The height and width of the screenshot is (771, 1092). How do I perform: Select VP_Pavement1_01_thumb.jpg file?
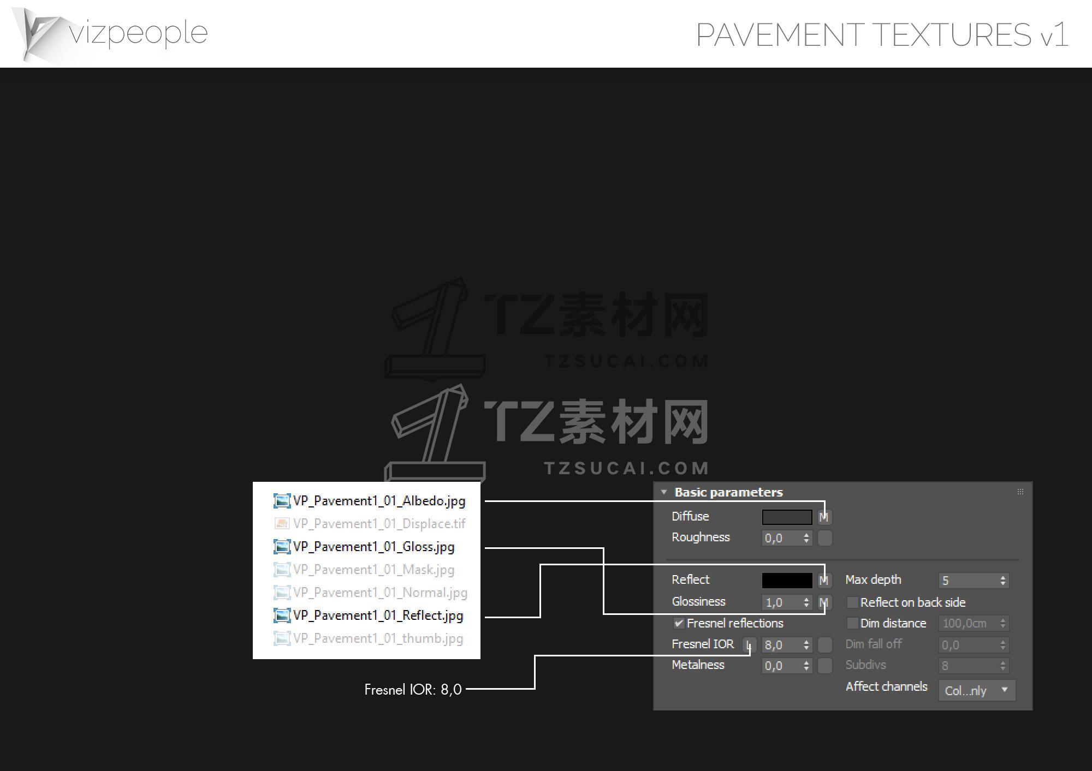pyautogui.click(x=368, y=638)
